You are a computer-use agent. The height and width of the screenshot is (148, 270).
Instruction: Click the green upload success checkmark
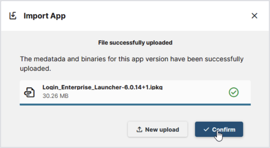click(234, 92)
